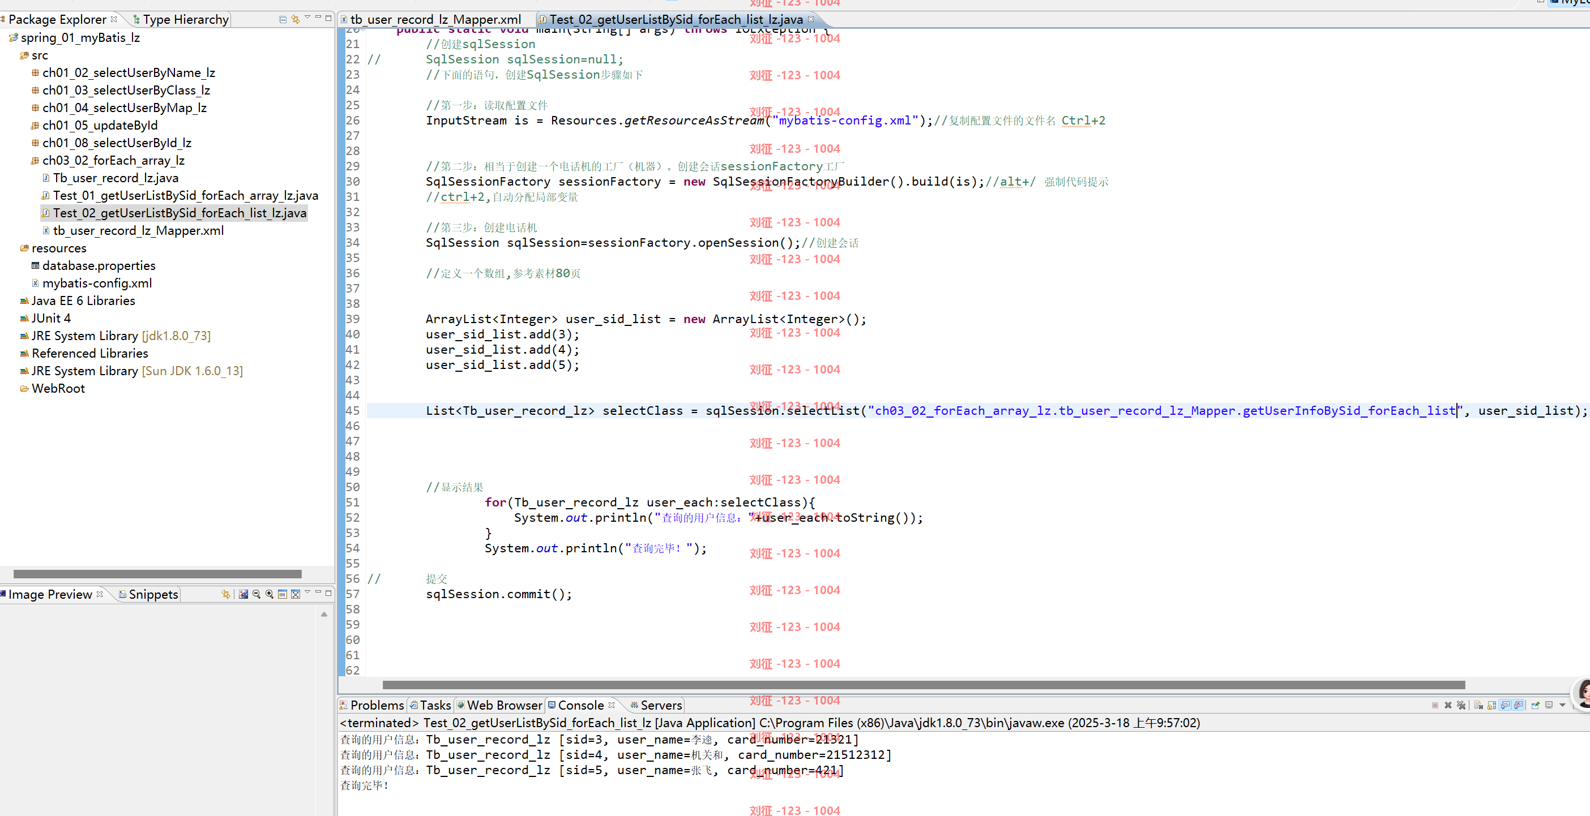Open the Web Browser tab
This screenshot has width=1590, height=816.
click(499, 705)
